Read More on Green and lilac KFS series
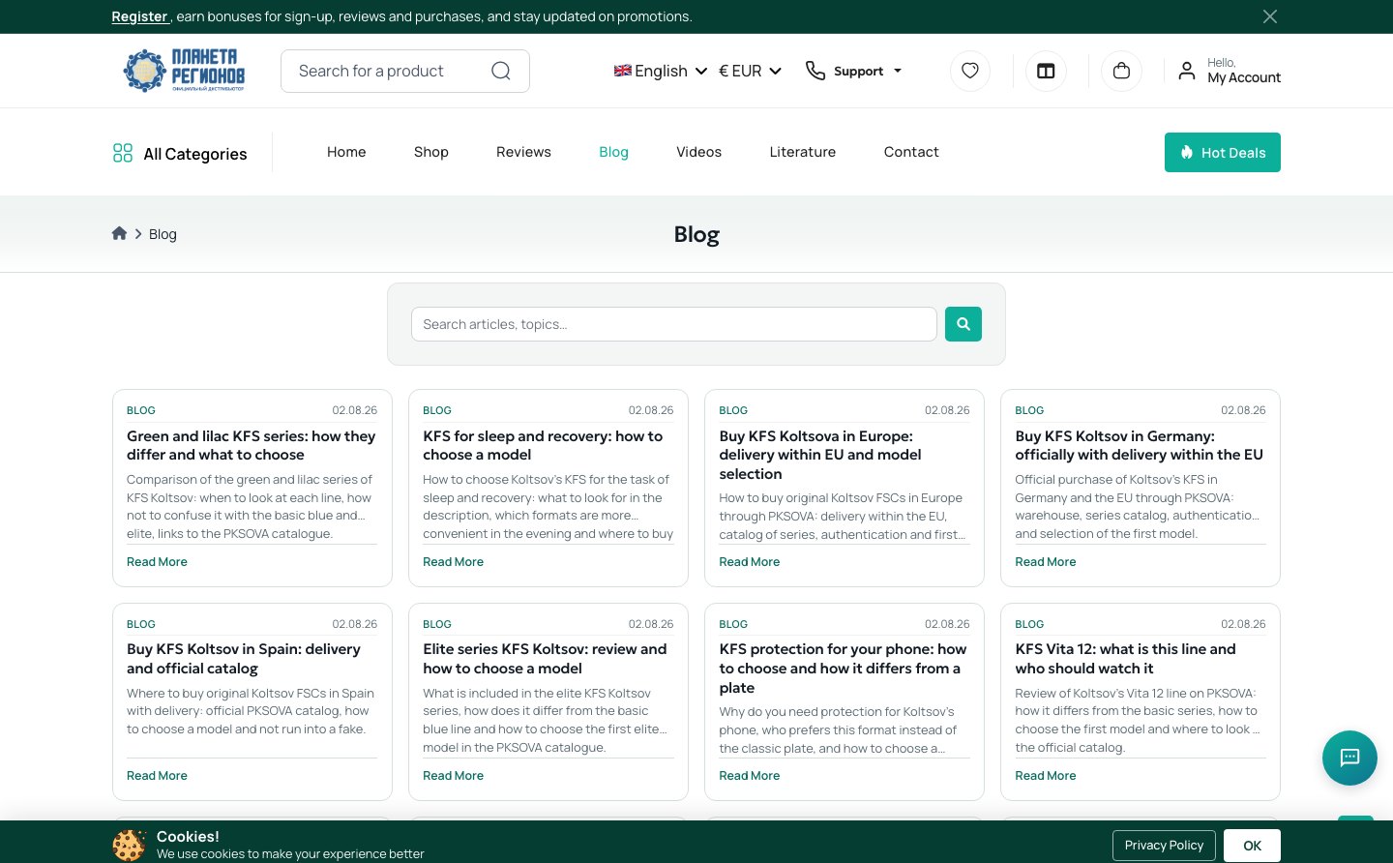Viewport: 1393px width, 863px height. (157, 562)
